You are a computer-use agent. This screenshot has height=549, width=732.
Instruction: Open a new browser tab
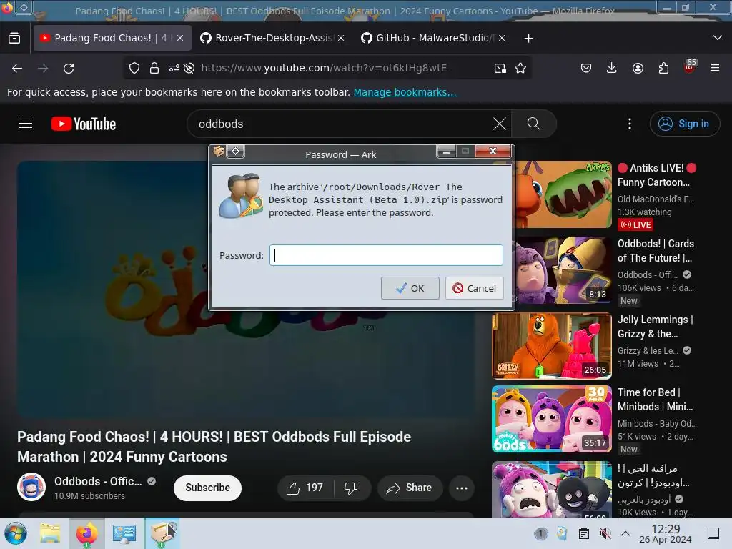528,39
